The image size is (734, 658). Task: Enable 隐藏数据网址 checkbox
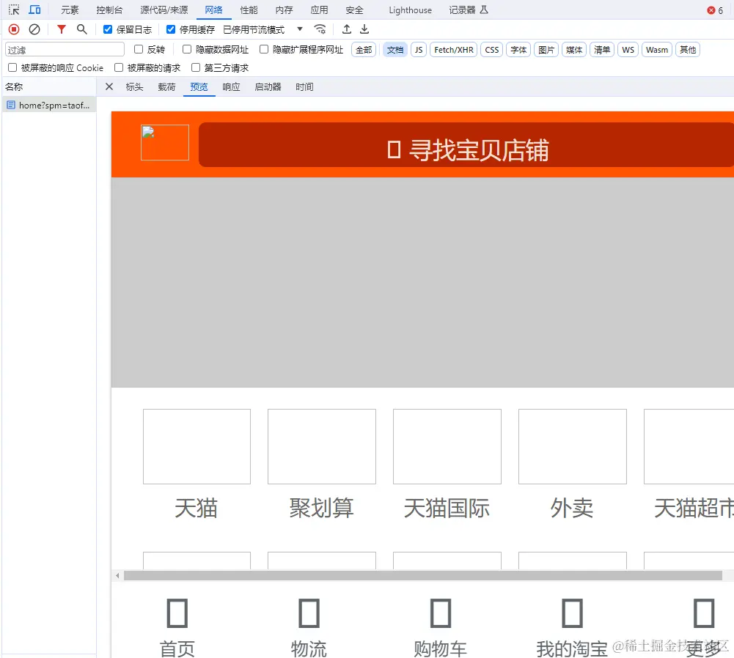point(187,49)
